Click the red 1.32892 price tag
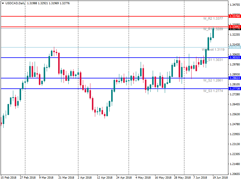 [x=234, y=27]
